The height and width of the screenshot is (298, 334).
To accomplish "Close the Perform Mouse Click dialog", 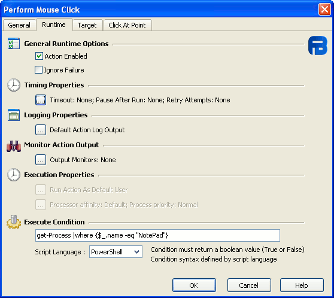I will coord(324,10).
